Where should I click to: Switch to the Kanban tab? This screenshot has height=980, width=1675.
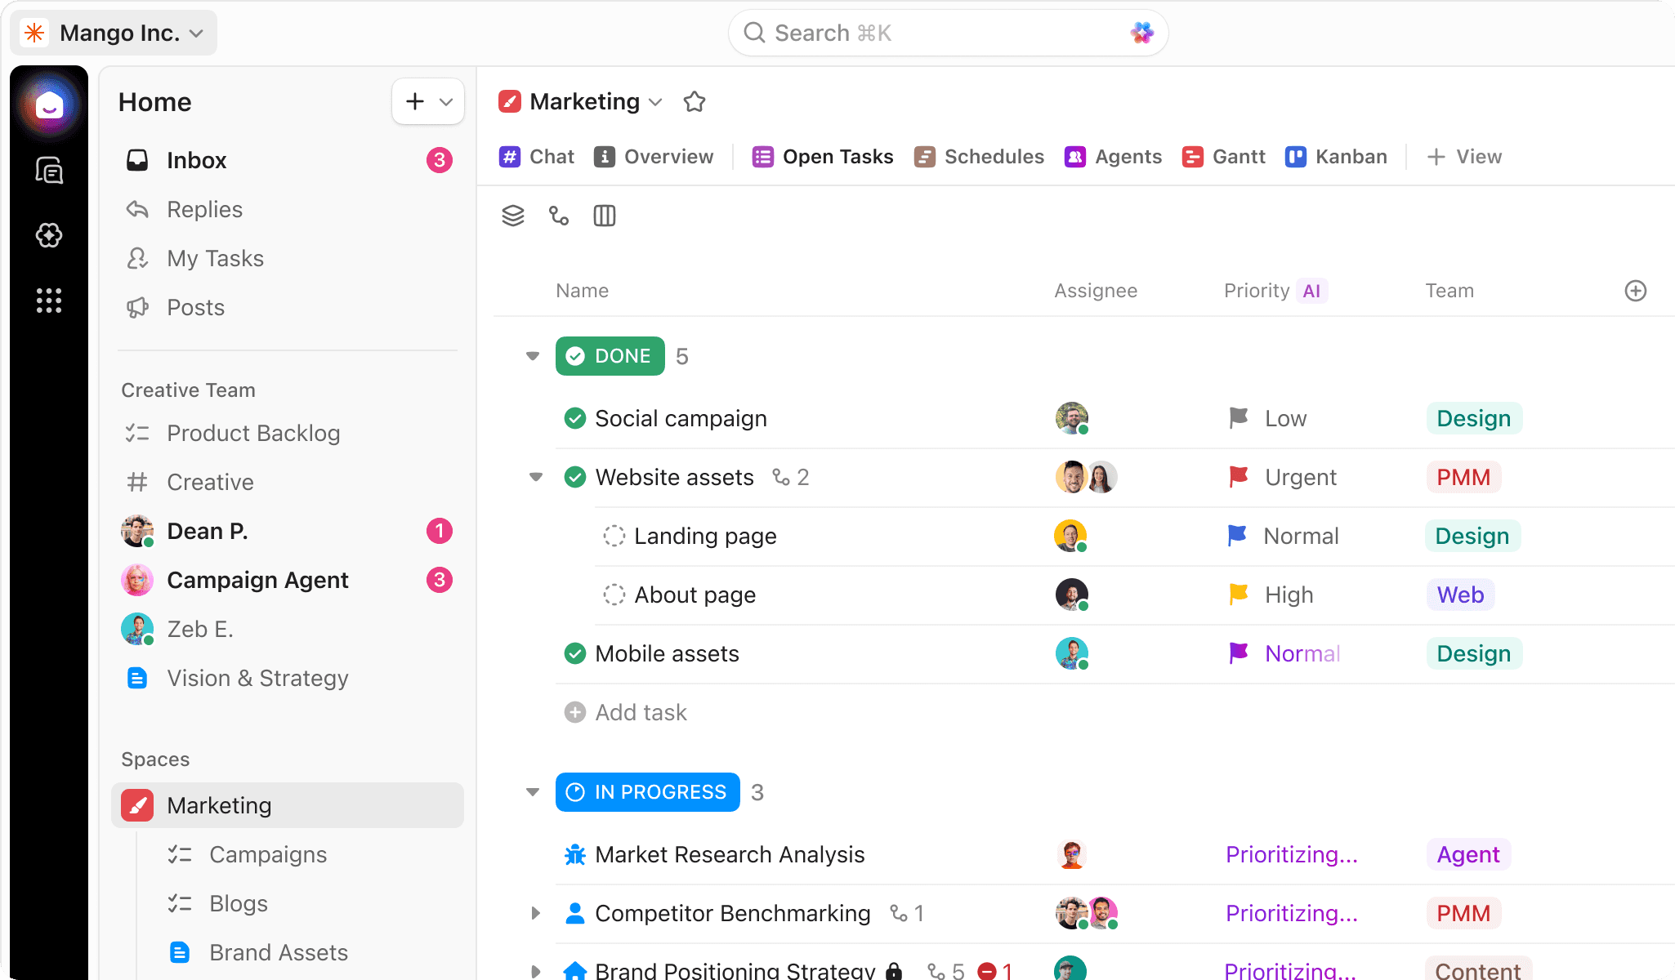point(1336,156)
